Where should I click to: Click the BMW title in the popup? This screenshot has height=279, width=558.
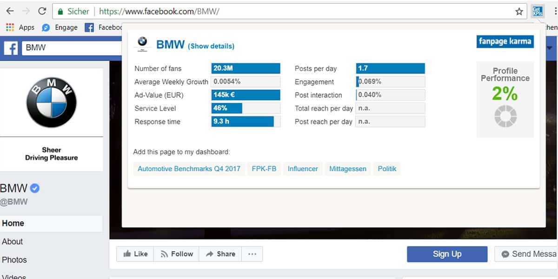tap(170, 45)
